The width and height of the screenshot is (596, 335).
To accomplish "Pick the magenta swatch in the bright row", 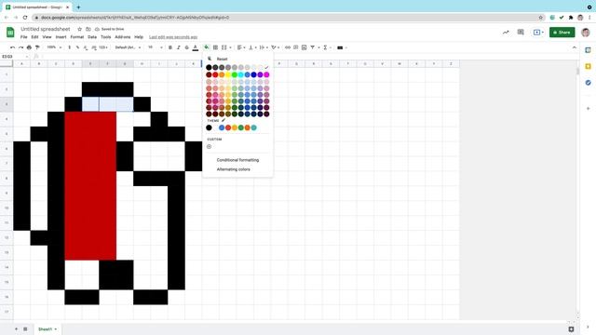I will (x=266, y=74).
